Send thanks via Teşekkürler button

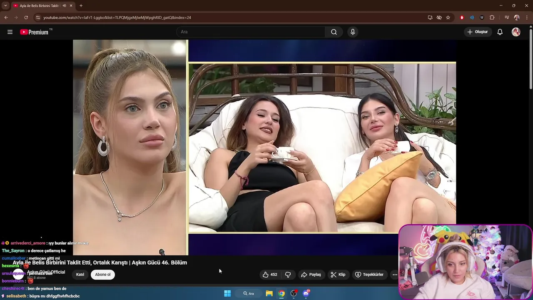(x=369, y=275)
